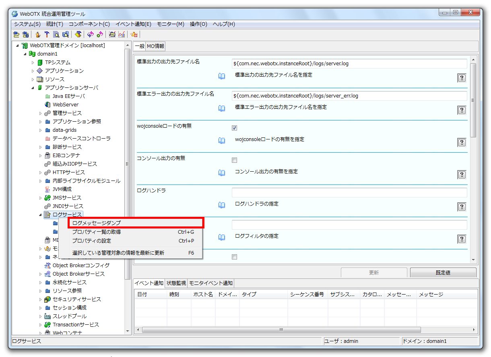The image size is (491, 357).
Task: Disable the wojconsoleロードの有無 checkbox
Action: tap(234, 128)
